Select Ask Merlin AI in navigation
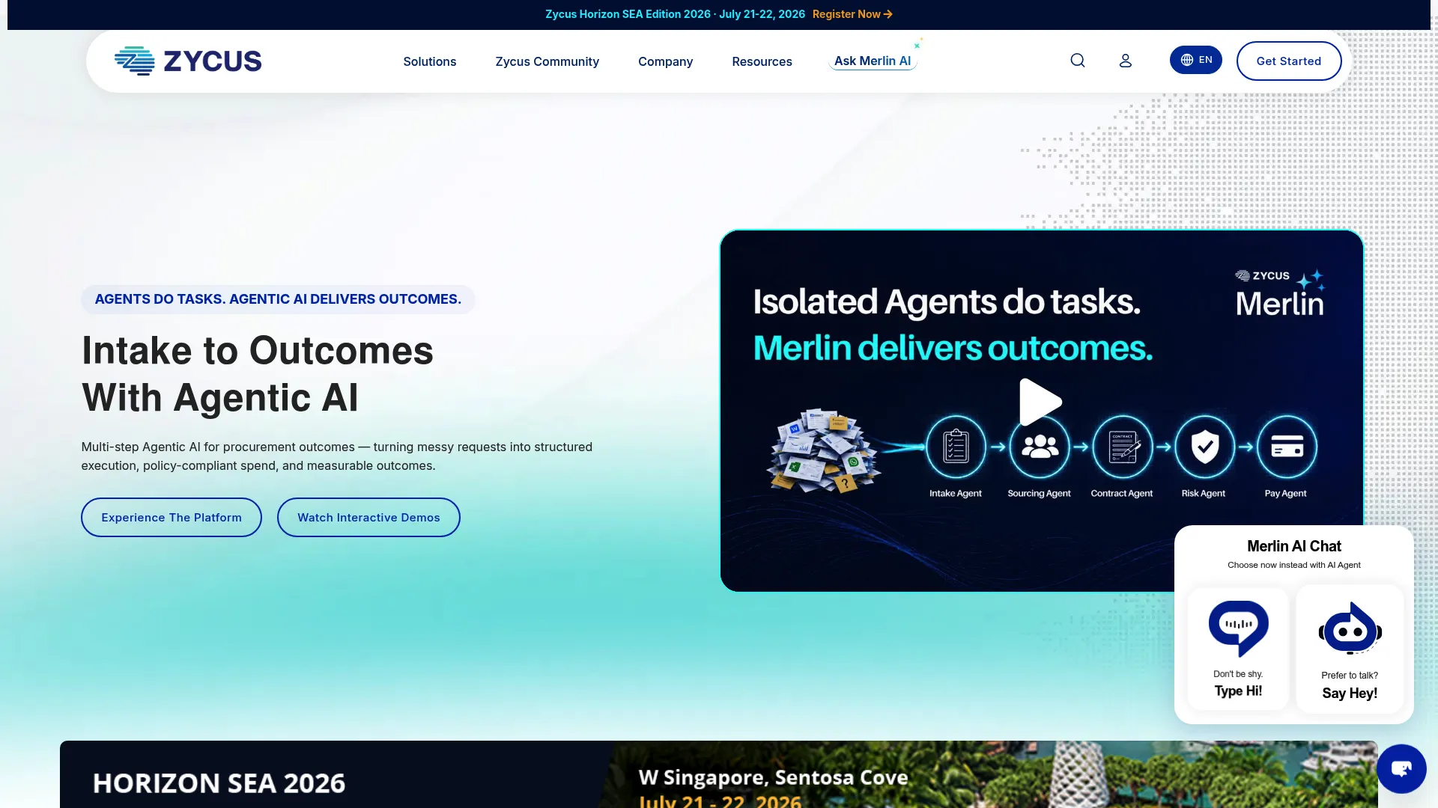Image resolution: width=1438 pixels, height=808 pixels. (873, 61)
